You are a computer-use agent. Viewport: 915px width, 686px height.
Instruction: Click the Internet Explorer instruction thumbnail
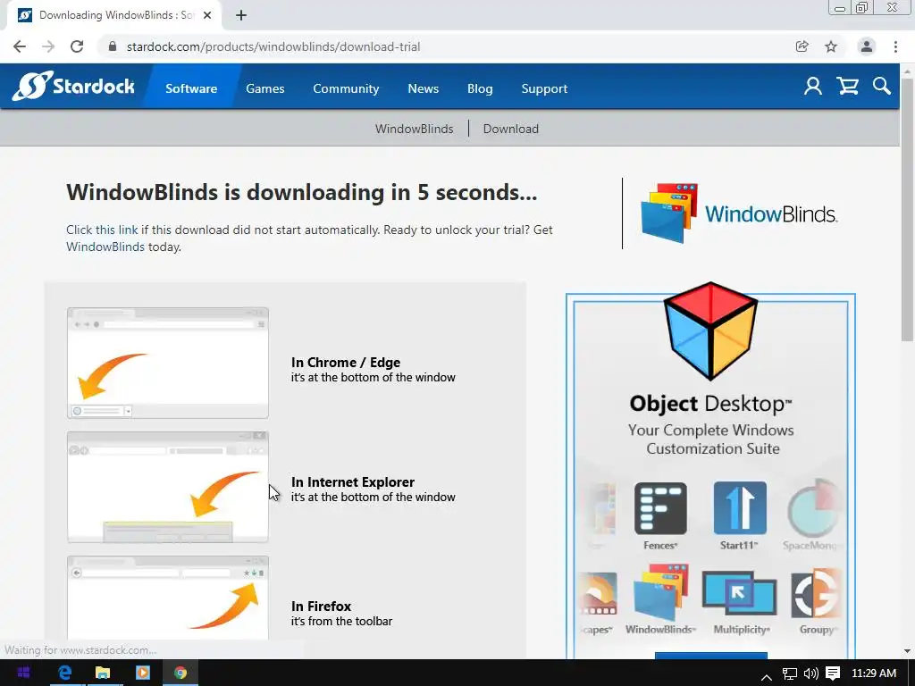coord(168,487)
